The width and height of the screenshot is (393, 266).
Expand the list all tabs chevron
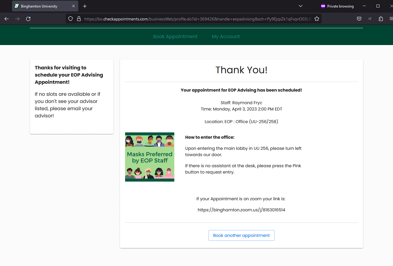tap(301, 6)
